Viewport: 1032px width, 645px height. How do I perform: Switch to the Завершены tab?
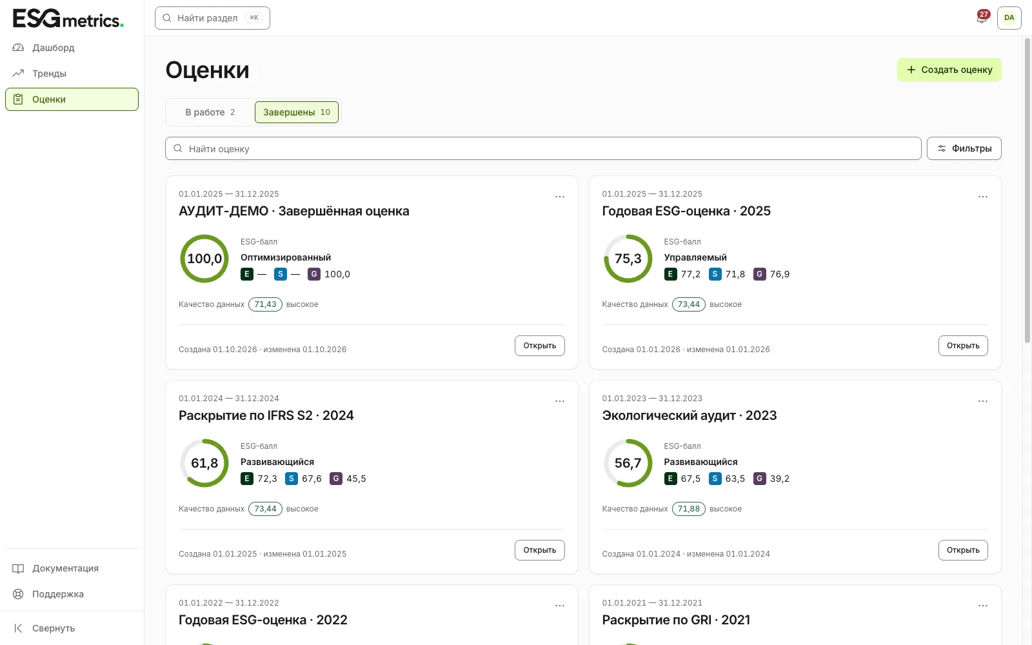click(297, 112)
